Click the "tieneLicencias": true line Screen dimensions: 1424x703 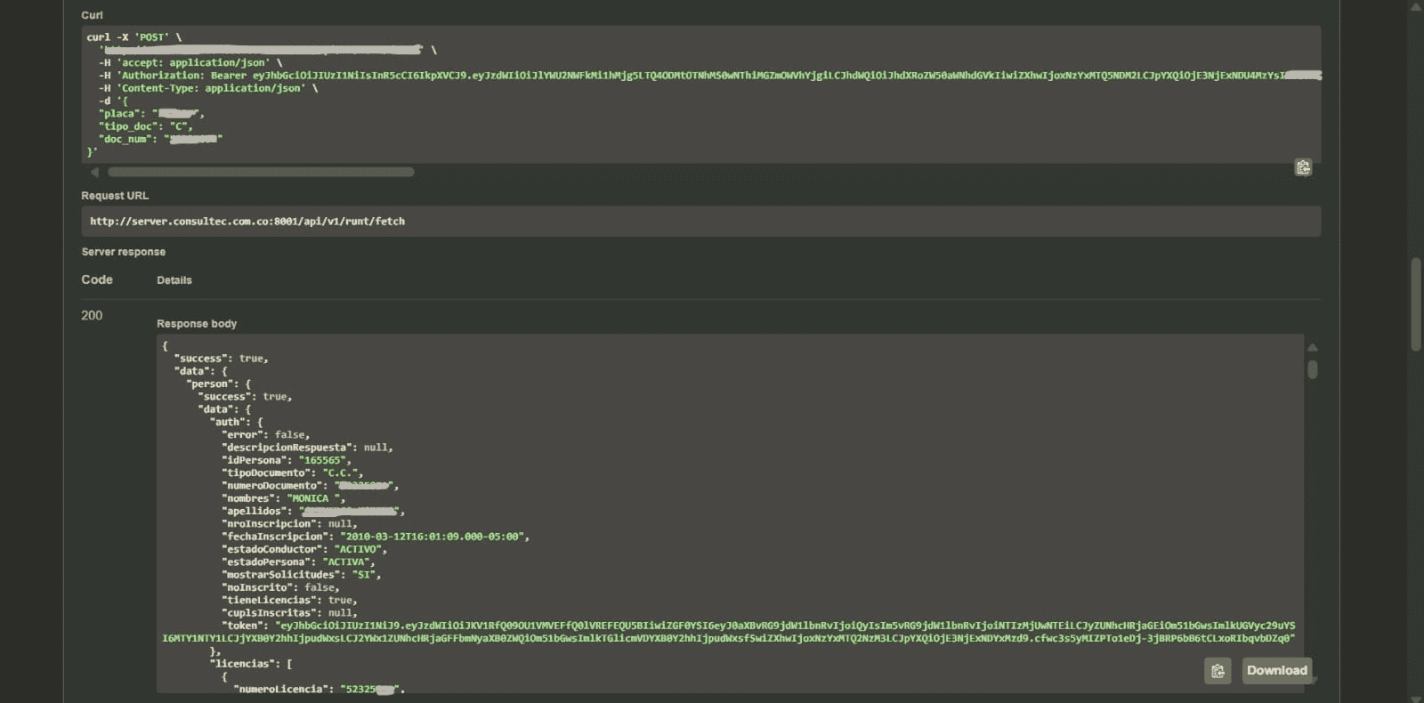[289, 600]
